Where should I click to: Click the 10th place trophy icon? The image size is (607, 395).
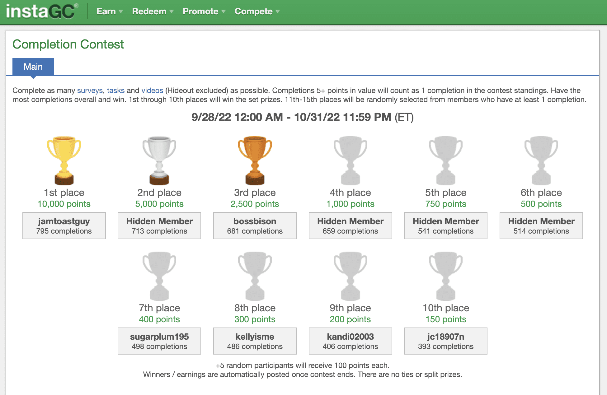click(x=446, y=276)
